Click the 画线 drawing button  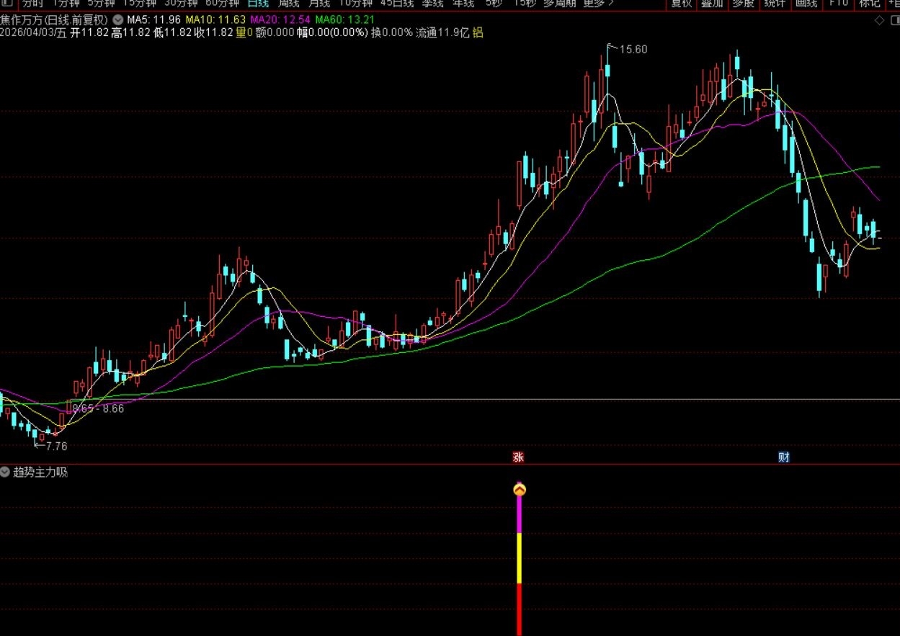coord(806,4)
